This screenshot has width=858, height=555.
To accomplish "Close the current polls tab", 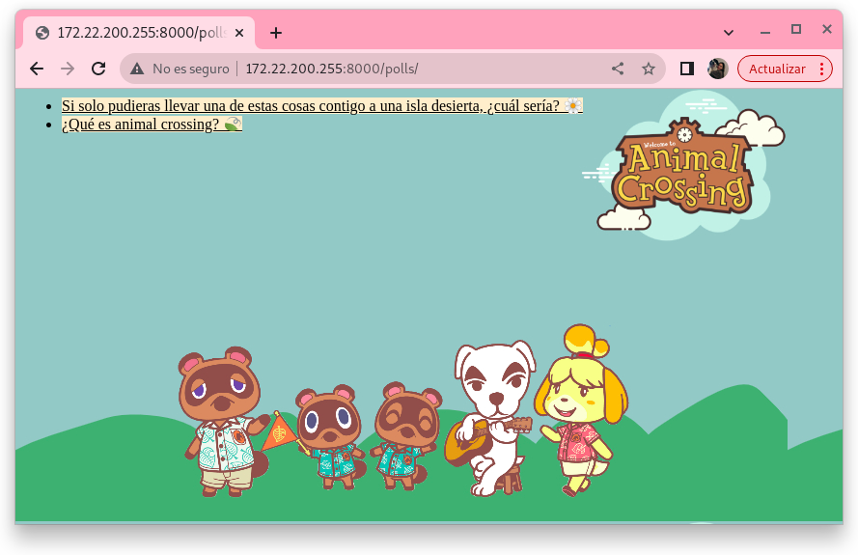I will tap(238, 33).
